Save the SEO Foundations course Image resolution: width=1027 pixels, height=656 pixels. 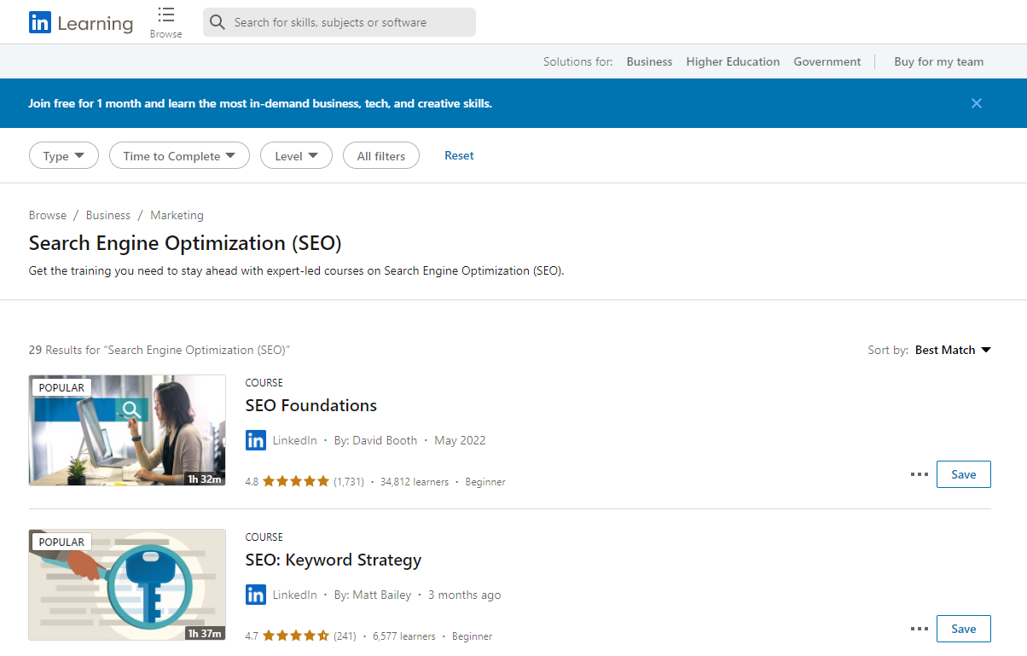tap(963, 474)
